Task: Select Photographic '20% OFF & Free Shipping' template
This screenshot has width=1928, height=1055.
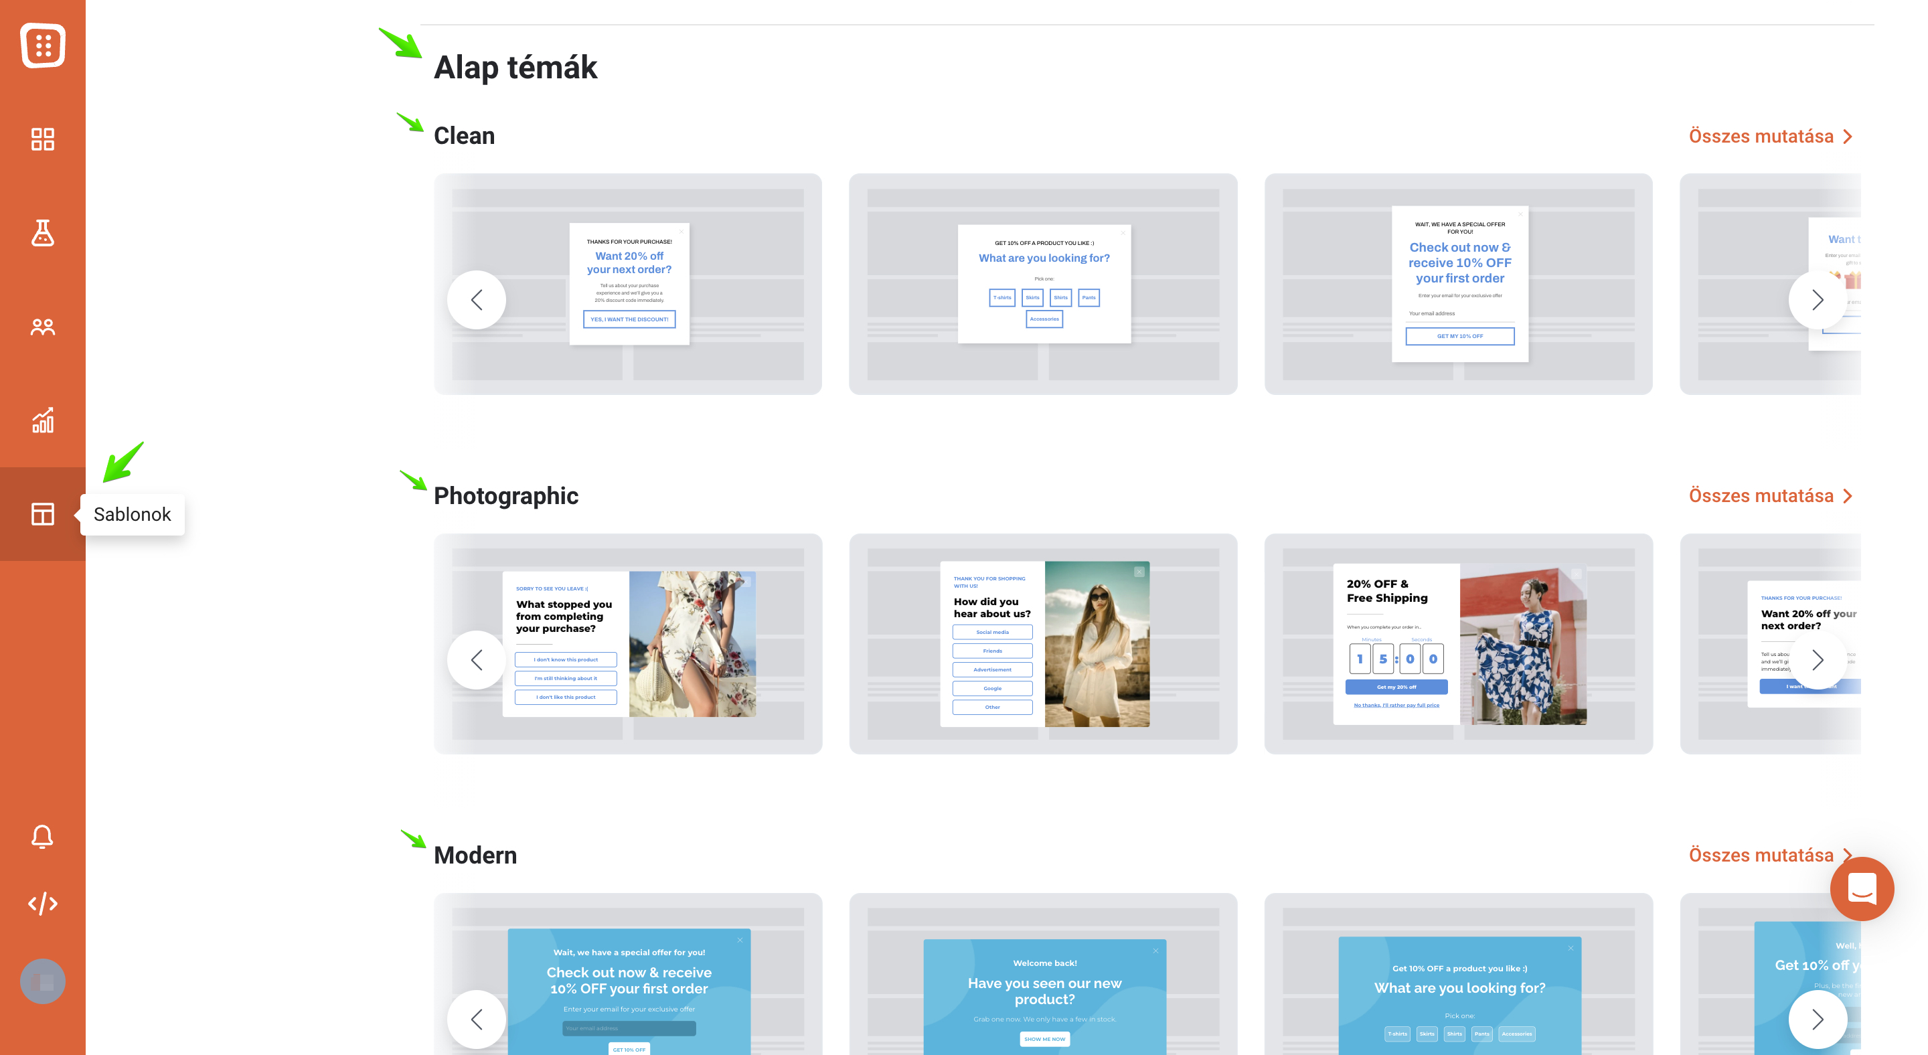Action: pyautogui.click(x=1458, y=643)
